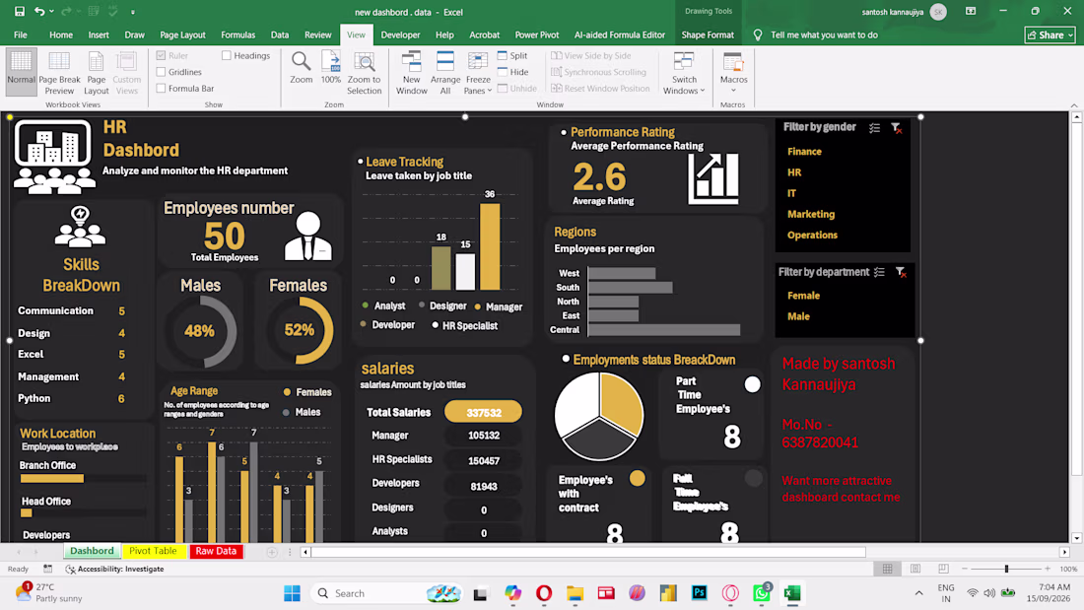Switch to Page Layout view from status bar
Image resolution: width=1084 pixels, height=610 pixels.
click(915, 569)
